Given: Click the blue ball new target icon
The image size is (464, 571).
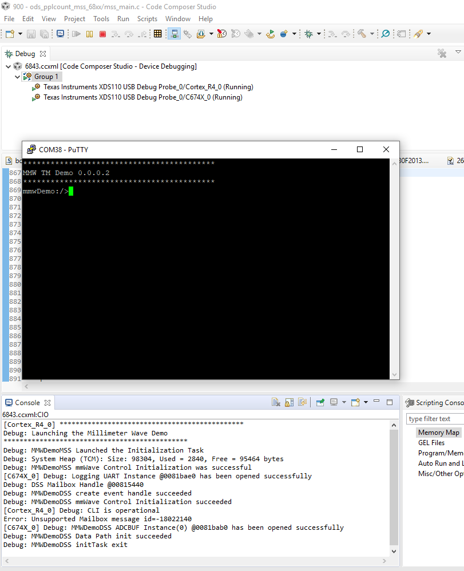Looking at the screenshot, I should 284,34.
